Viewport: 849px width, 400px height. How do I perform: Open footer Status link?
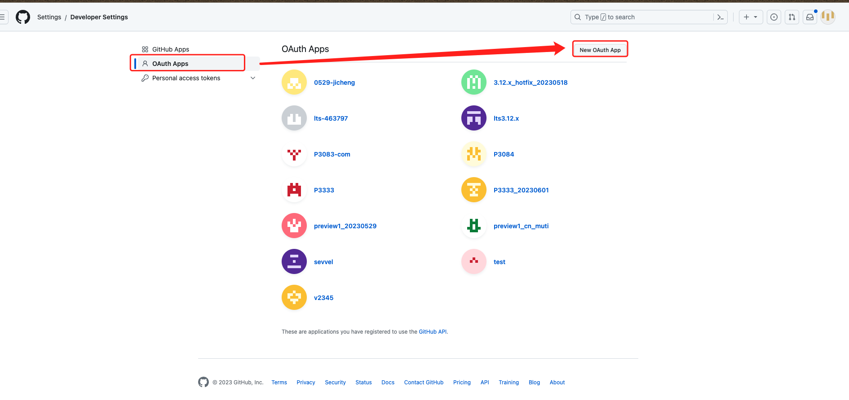[363, 383]
